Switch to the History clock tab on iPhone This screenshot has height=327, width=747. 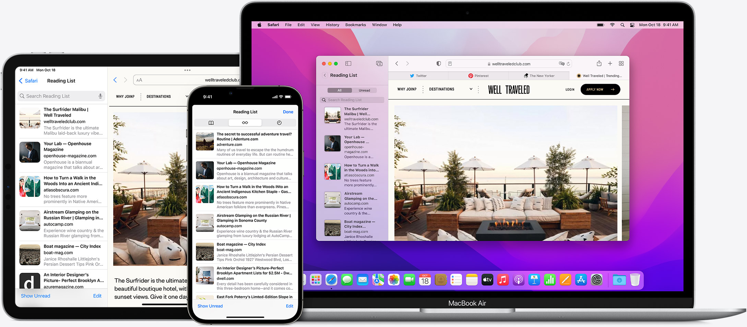(x=279, y=123)
